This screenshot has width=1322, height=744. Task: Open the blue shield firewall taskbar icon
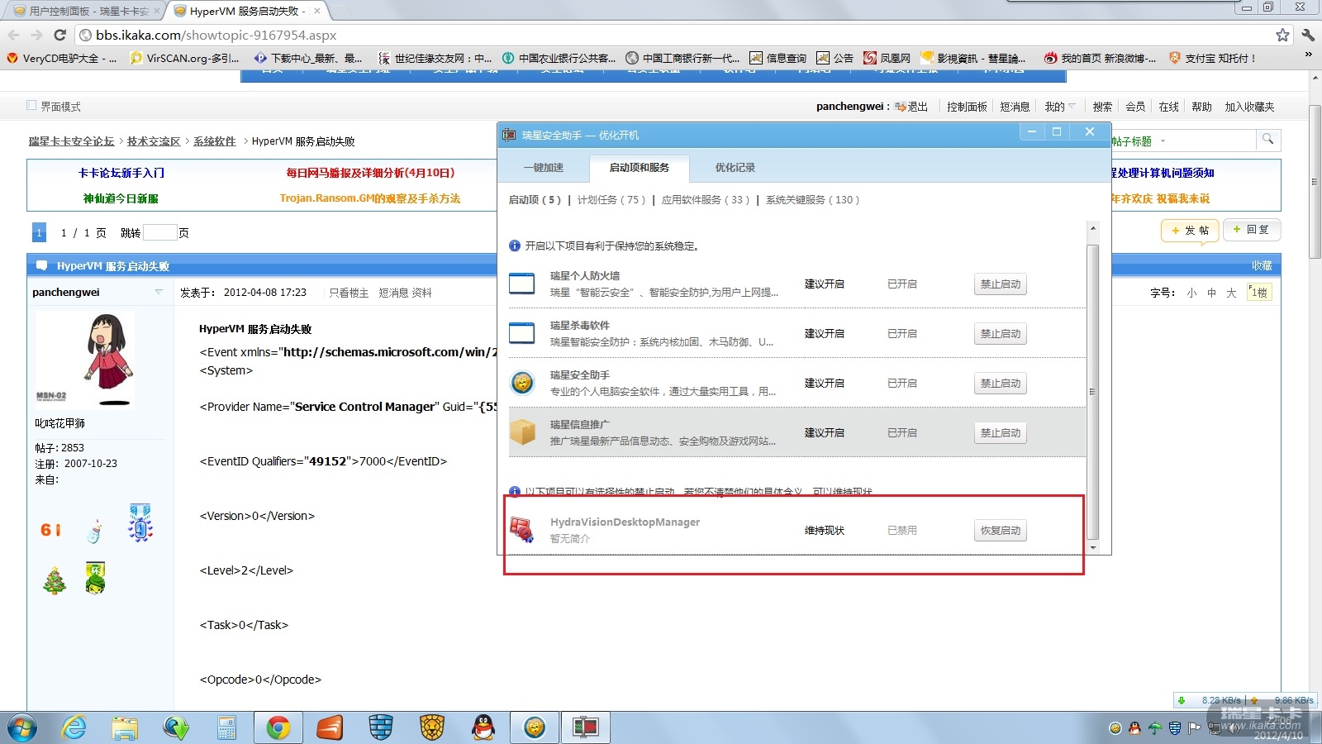380,727
